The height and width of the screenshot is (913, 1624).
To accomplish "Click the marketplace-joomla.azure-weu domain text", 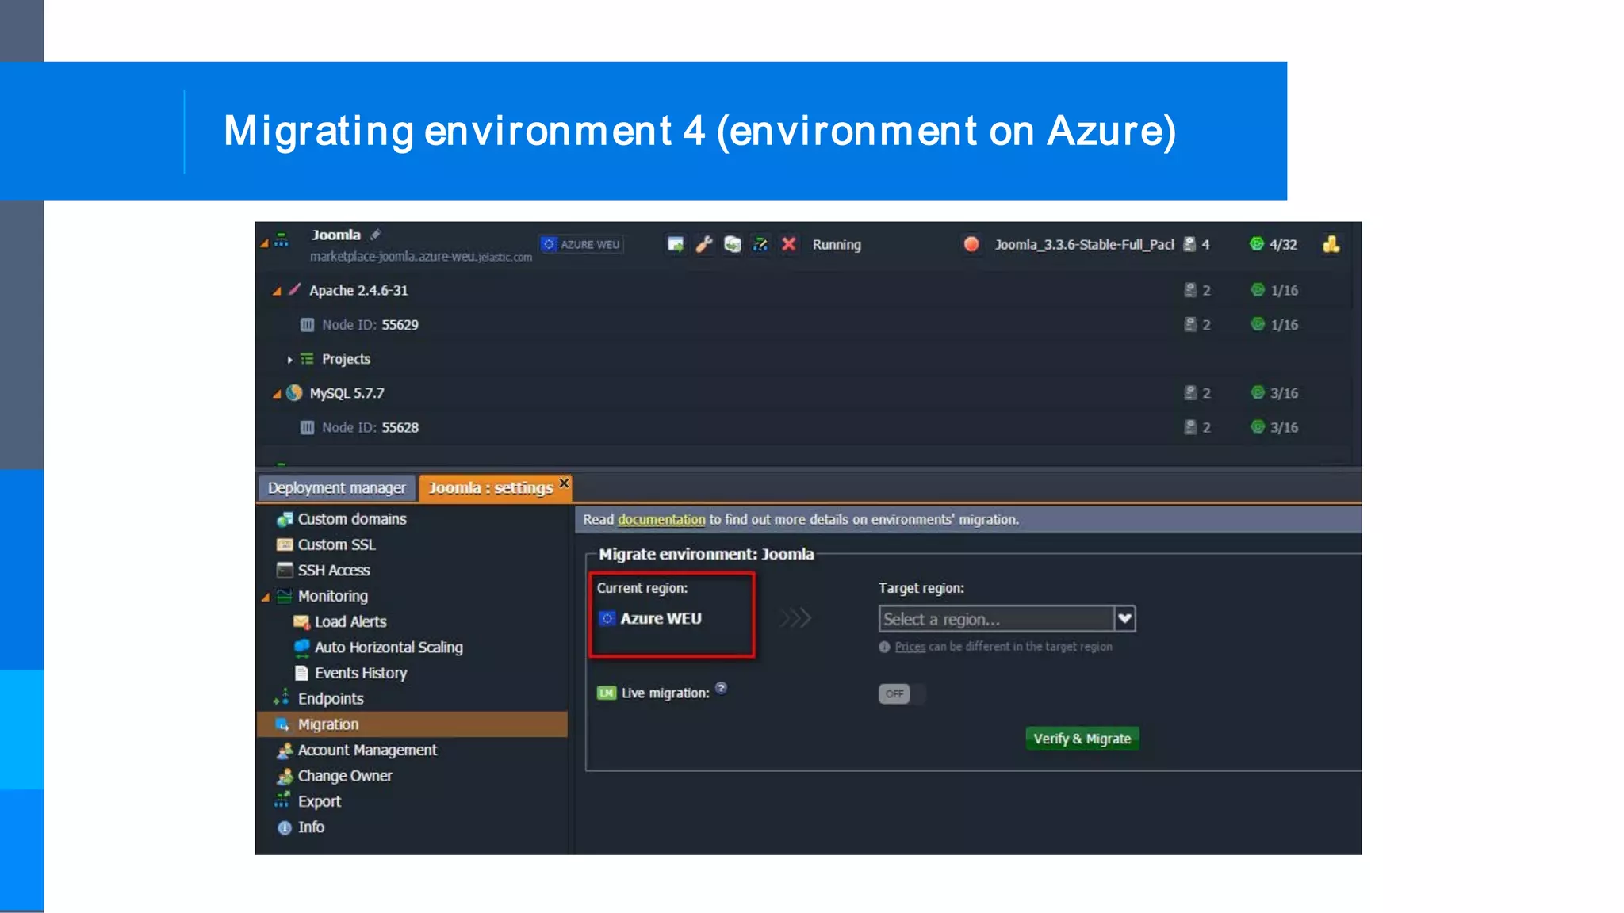I will pos(421,257).
